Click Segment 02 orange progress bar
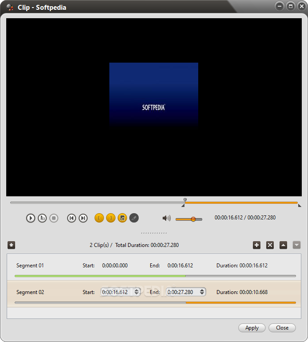Viewport: 308px width, 342px height. click(x=241, y=303)
